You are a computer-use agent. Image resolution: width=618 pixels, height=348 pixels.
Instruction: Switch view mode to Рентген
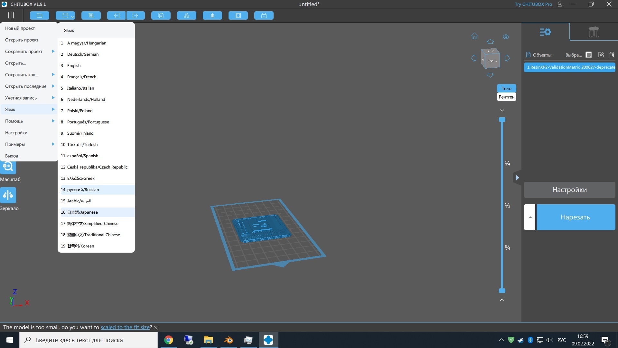tap(506, 97)
